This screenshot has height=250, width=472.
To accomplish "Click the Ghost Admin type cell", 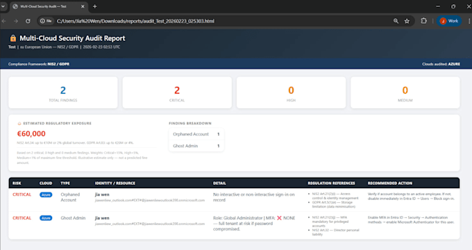I will (73, 218).
